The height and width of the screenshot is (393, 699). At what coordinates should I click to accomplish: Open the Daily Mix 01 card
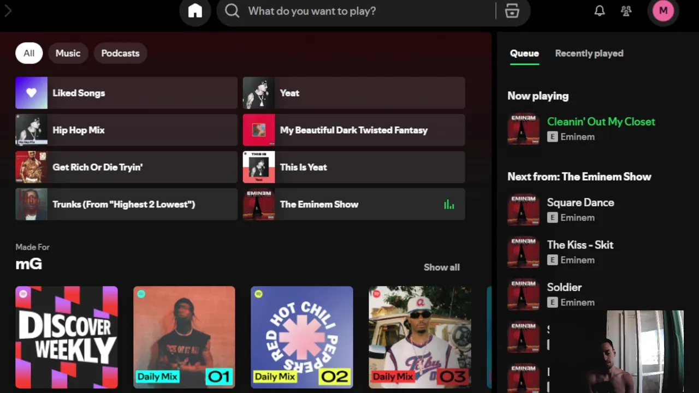[x=184, y=337]
